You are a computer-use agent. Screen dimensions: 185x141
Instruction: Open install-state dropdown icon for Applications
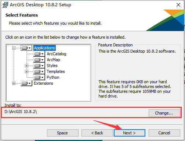click(x=26, y=48)
